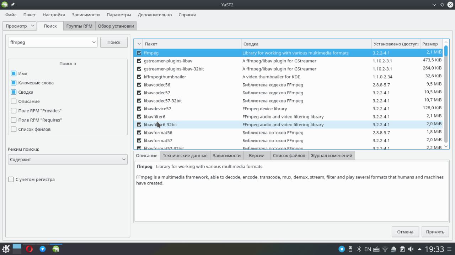Open 'Режим поиска' Содержит dropdown

[68, 160]
